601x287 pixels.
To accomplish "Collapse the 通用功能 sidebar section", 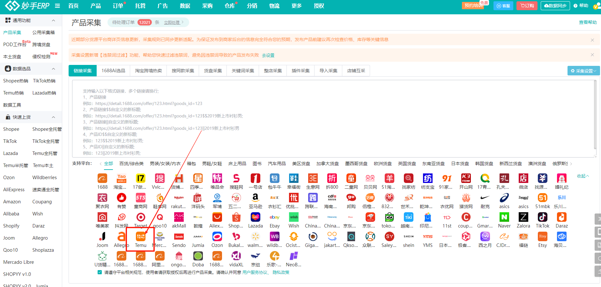I will [x=53, y=20].
